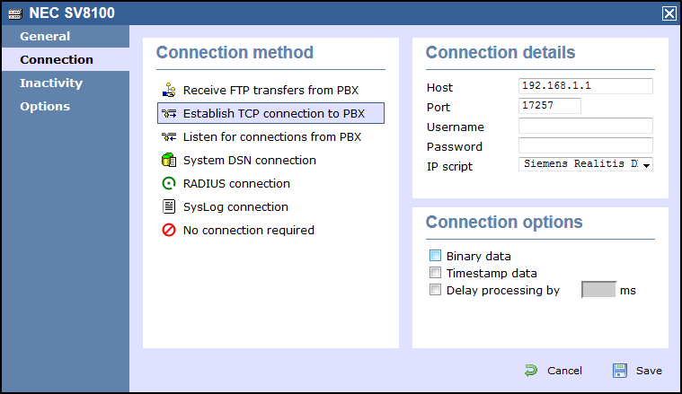Go to the Options tab
The width and height of the screenshot is (682, 394).
[x=45, y=107]
